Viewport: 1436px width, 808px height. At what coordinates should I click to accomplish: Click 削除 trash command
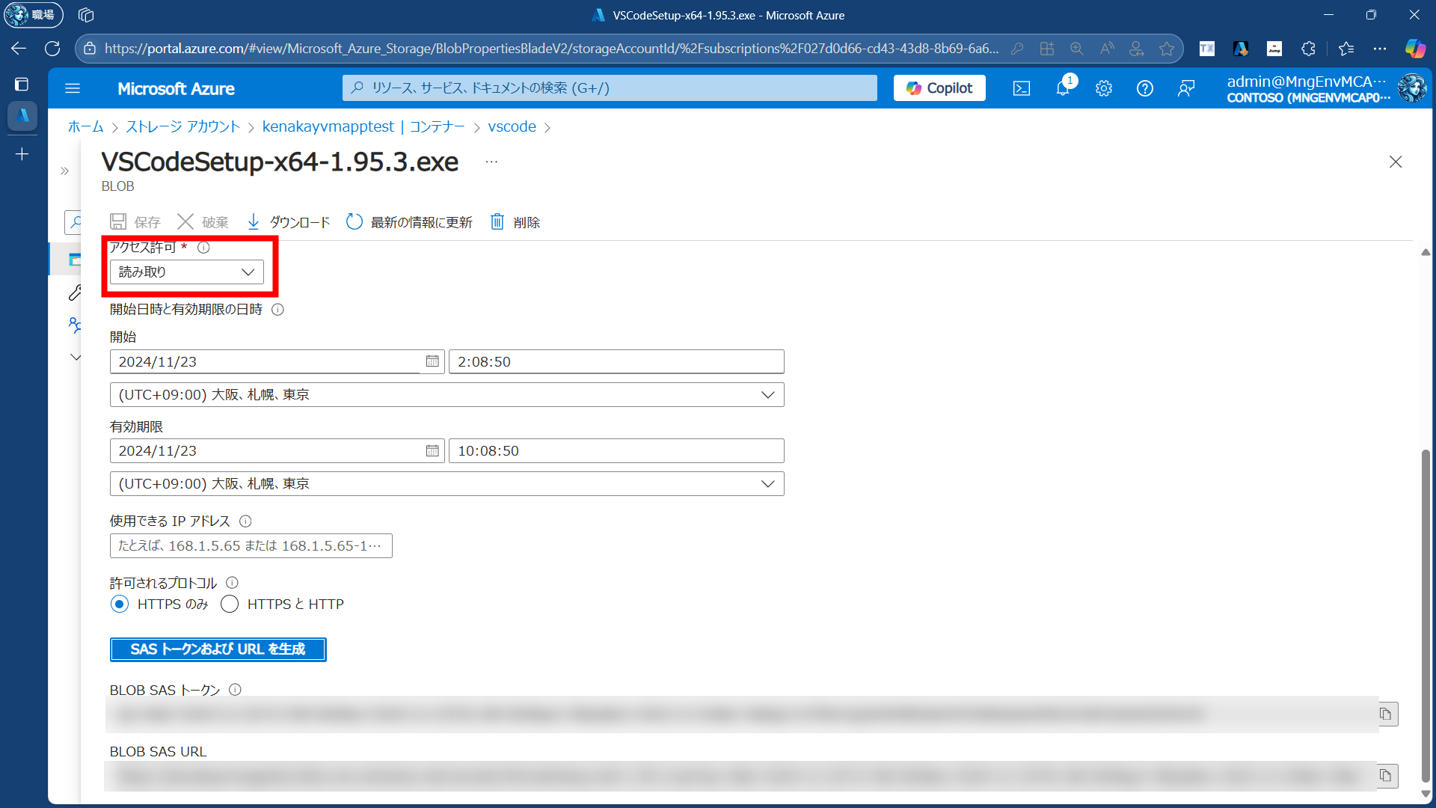515,222
